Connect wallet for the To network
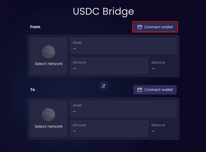 click(x=155, y=90)
